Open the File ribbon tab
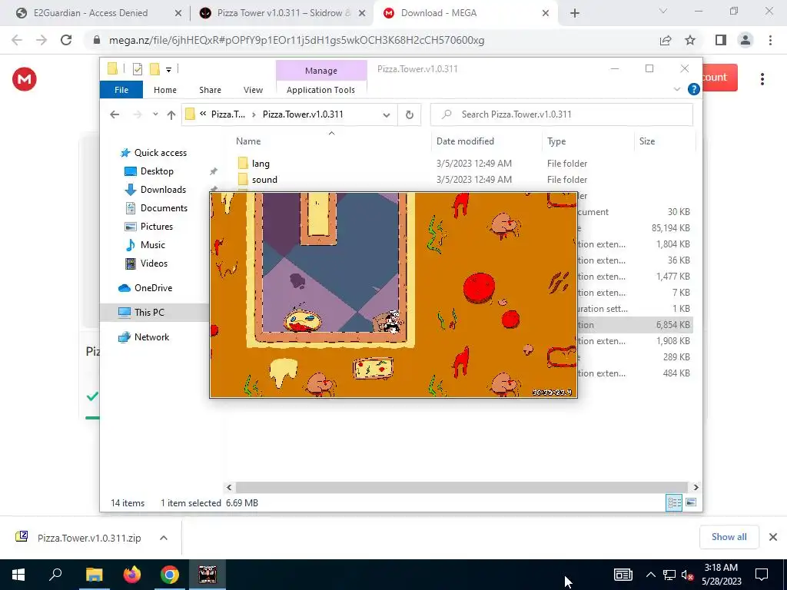The image size is (787, 590). point(121,90)
